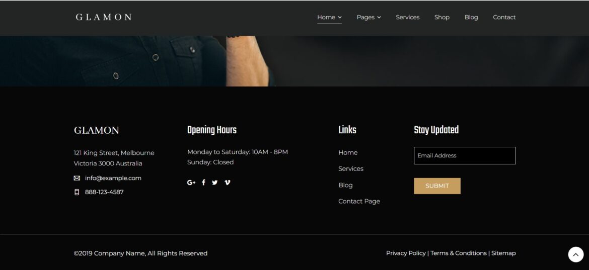Open the Services menu item in header
This screenshot has height=270, width=589.
coord(407,17)
